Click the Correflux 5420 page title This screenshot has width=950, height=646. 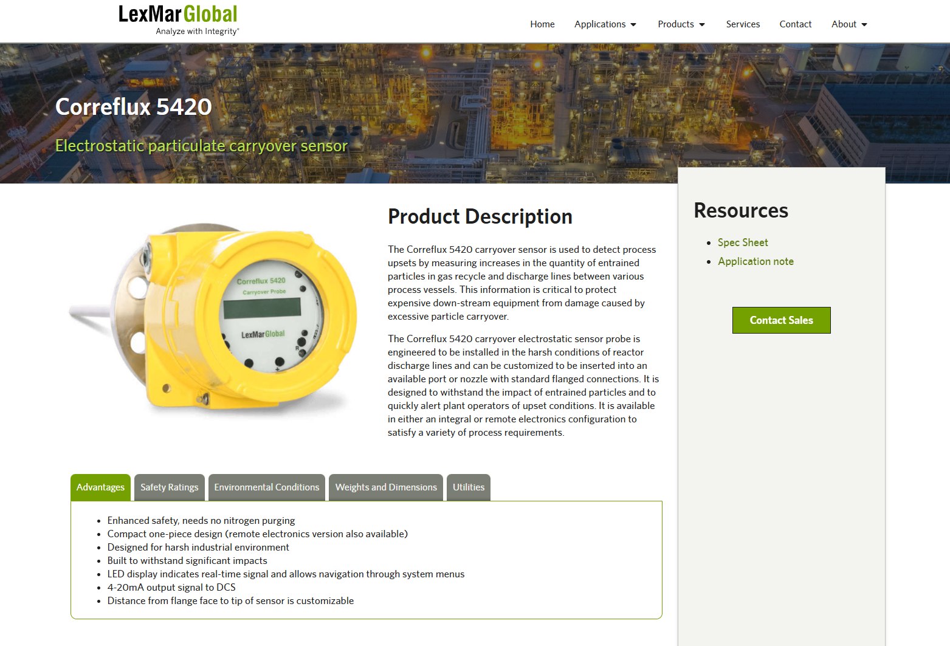click(134, 107)
